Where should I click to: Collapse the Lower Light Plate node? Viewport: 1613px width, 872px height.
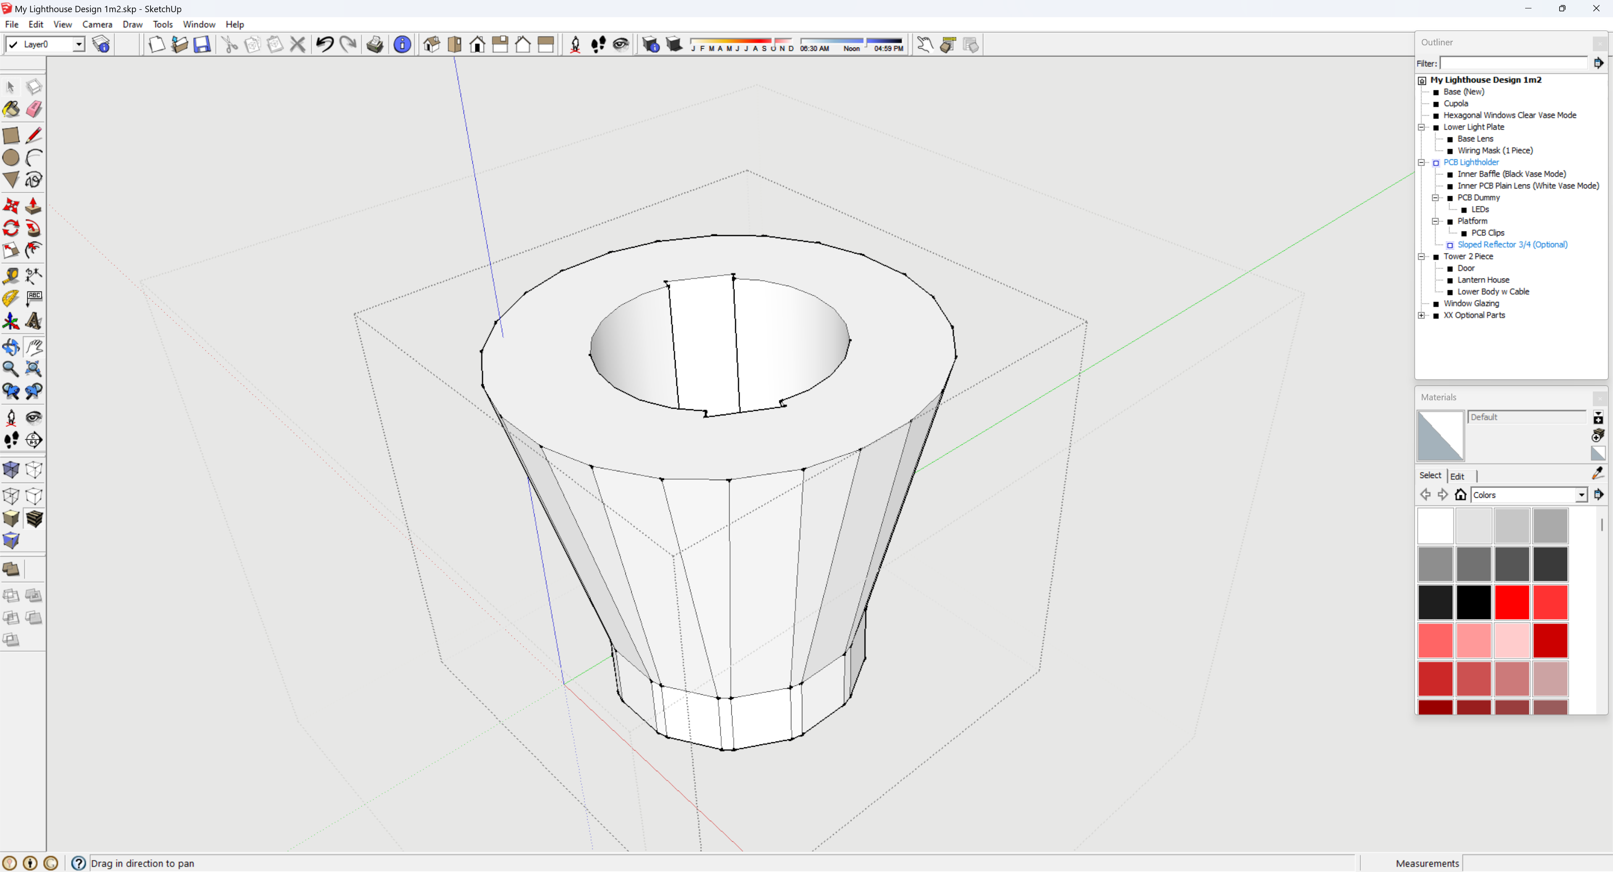pyautogui.click(x=1421, y=127)
